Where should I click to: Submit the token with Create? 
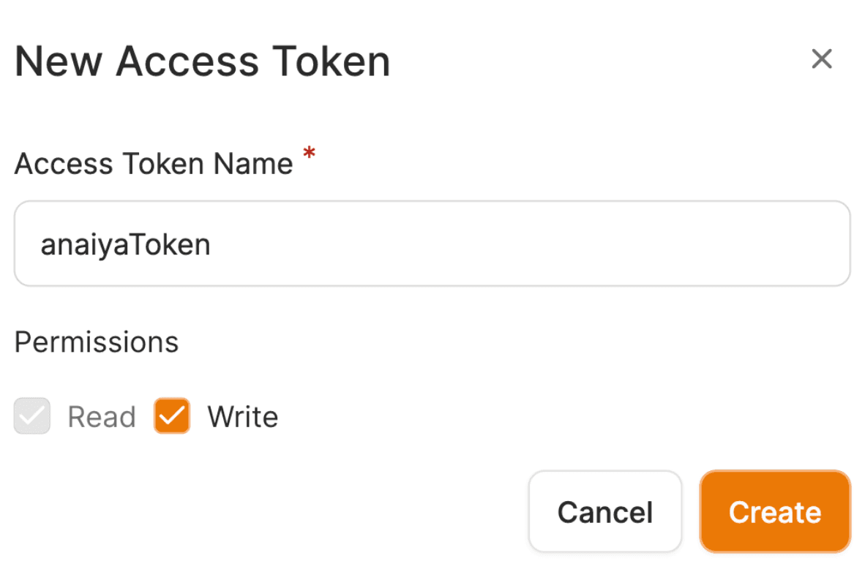click(774, 511)
